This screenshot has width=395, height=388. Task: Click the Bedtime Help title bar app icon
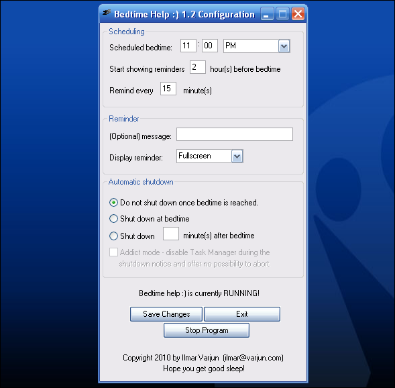pyautogui.click(x=107, y=12)
